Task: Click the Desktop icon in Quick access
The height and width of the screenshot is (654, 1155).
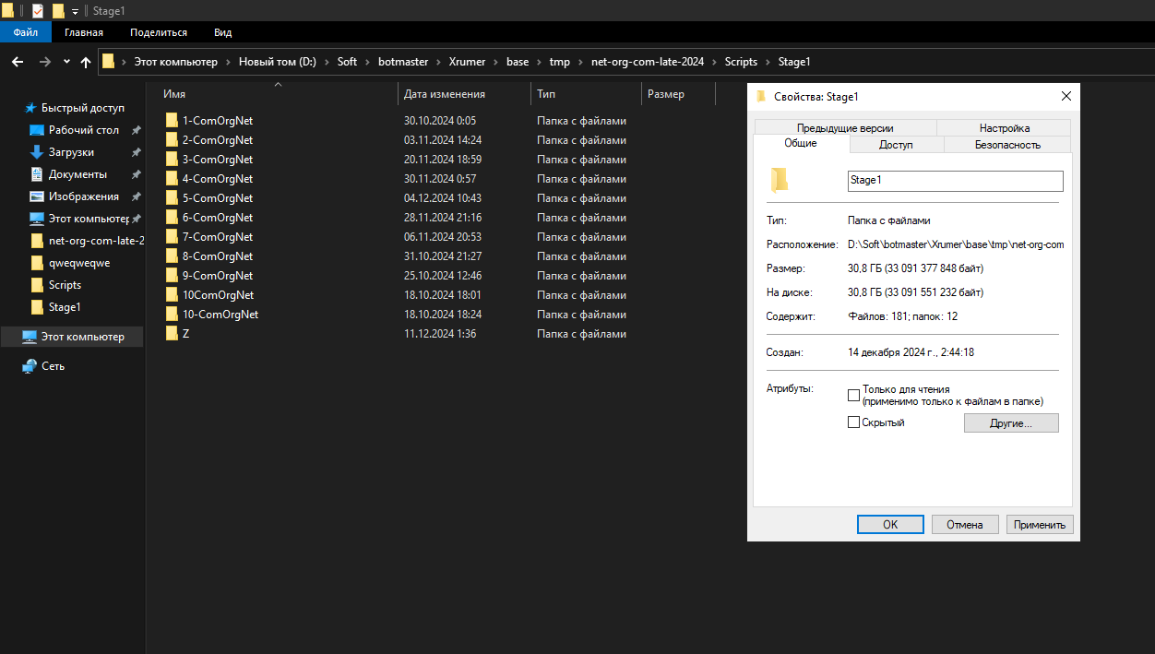Action: click(x=37, y=130)
